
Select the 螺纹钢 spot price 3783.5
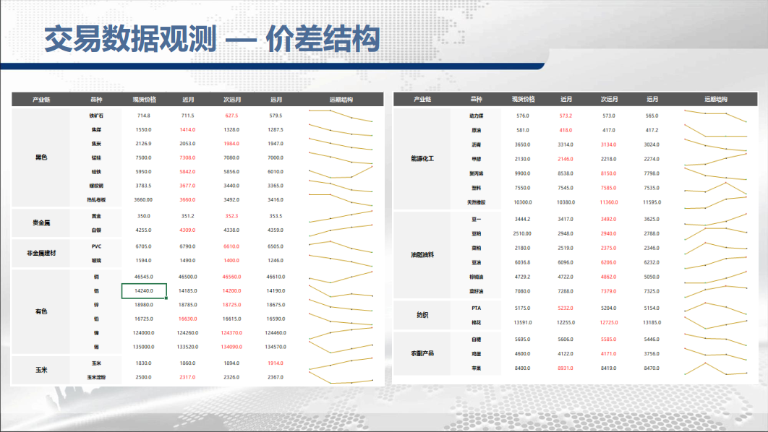coord(143,186)
